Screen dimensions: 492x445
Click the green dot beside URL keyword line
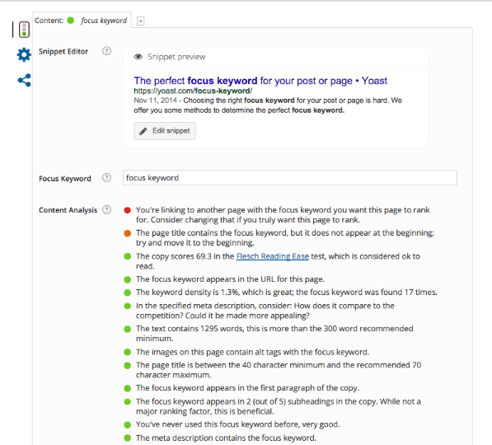(x=128, y=279)
